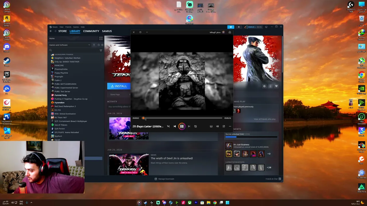Go to the media player home
This screenshot has height=206, width=367.
230,32
